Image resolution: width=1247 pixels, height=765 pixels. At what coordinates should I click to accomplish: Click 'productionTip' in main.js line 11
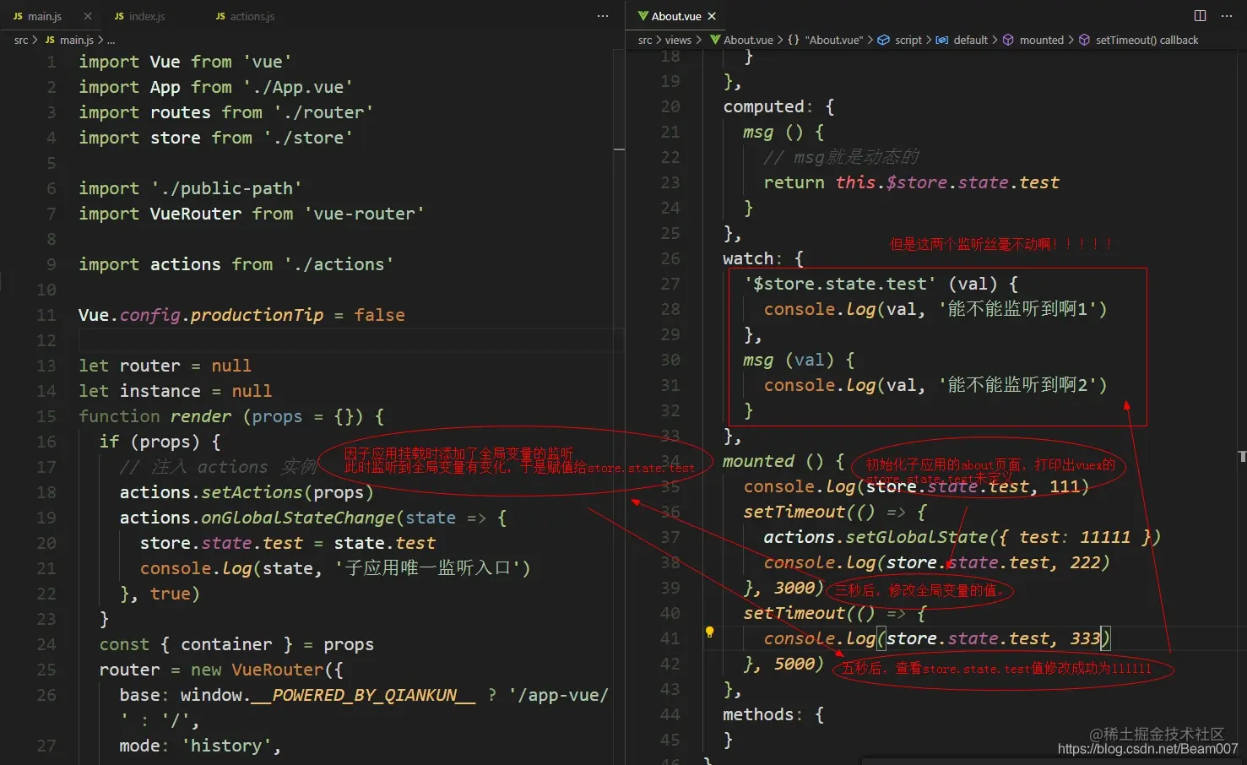[x=257, y=315]
